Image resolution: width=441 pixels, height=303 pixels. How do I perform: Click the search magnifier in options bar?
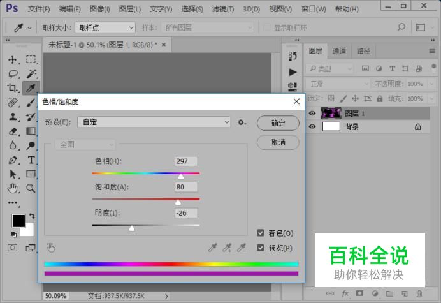[401, 27]
